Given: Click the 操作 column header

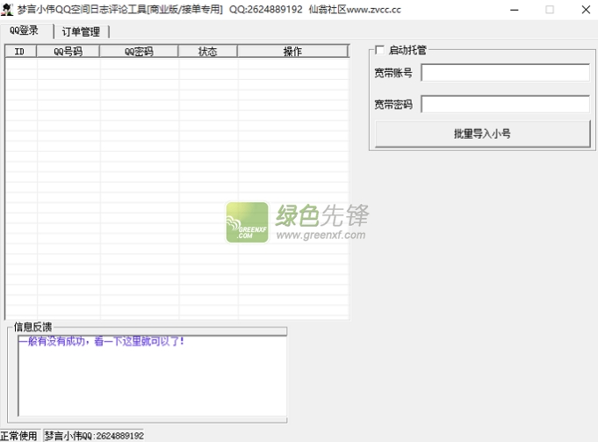Looking at the screenshot, I should click(x=292, y=51).
